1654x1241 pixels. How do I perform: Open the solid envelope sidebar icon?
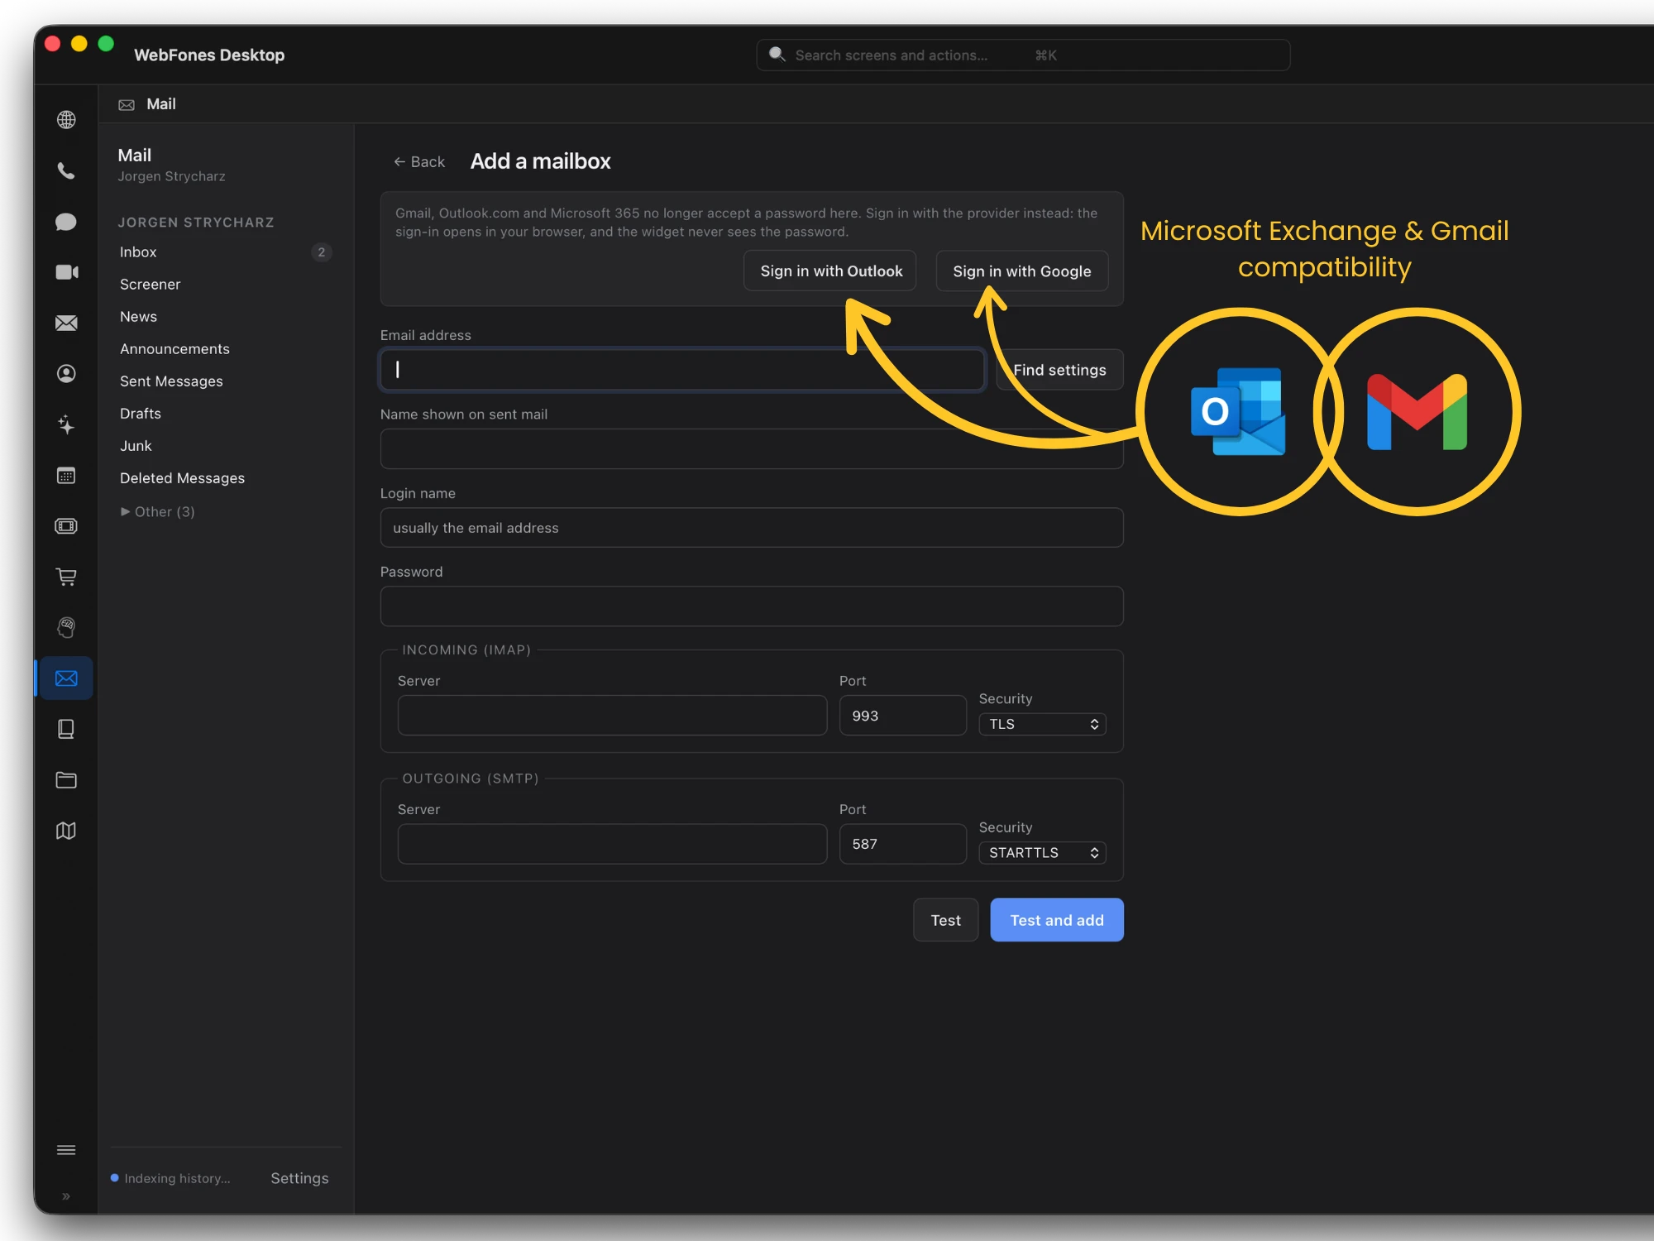click(66, 323)
